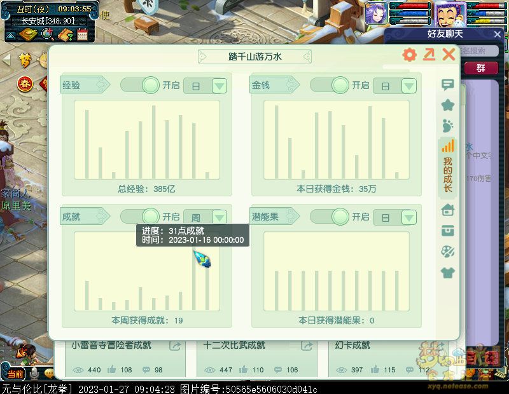The width and height of the screenshot is (509, 394).
Task: Open the world map magnifier icon
Action: 48,34
